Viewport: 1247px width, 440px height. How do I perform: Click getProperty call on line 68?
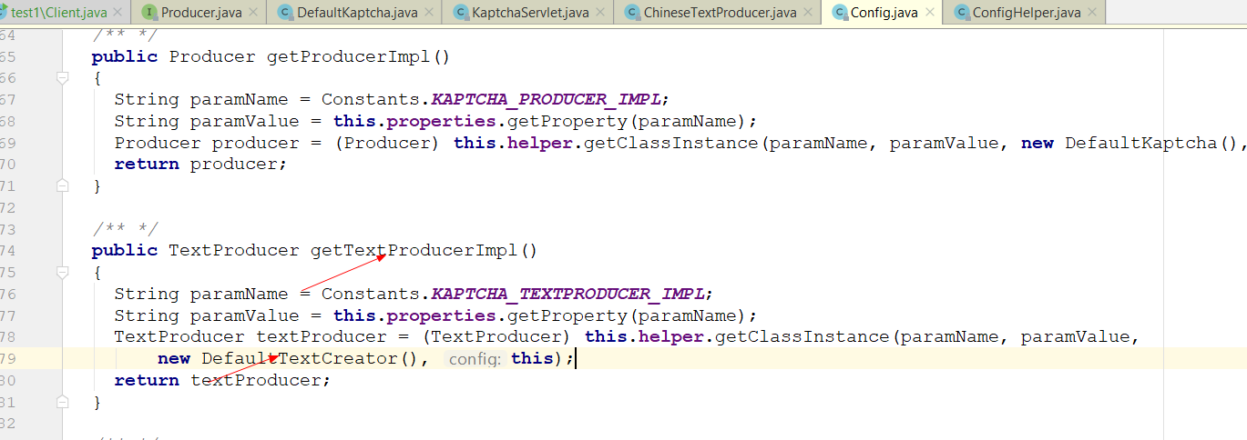pos(567,121)
